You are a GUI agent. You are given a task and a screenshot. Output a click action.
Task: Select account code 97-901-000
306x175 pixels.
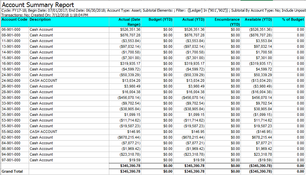pyautogui.click(x=11, y=160)
